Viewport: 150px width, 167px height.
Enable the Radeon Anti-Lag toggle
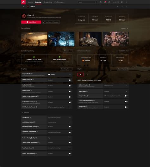[70, 80]
